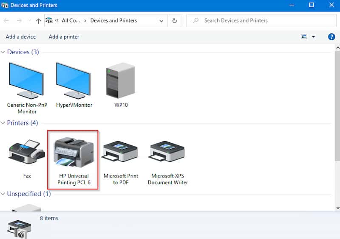The width and height of the screenshot is (340, 239).
Task: Click the scroll down arrow of scrollbar
Action: (x=337, y=208)
